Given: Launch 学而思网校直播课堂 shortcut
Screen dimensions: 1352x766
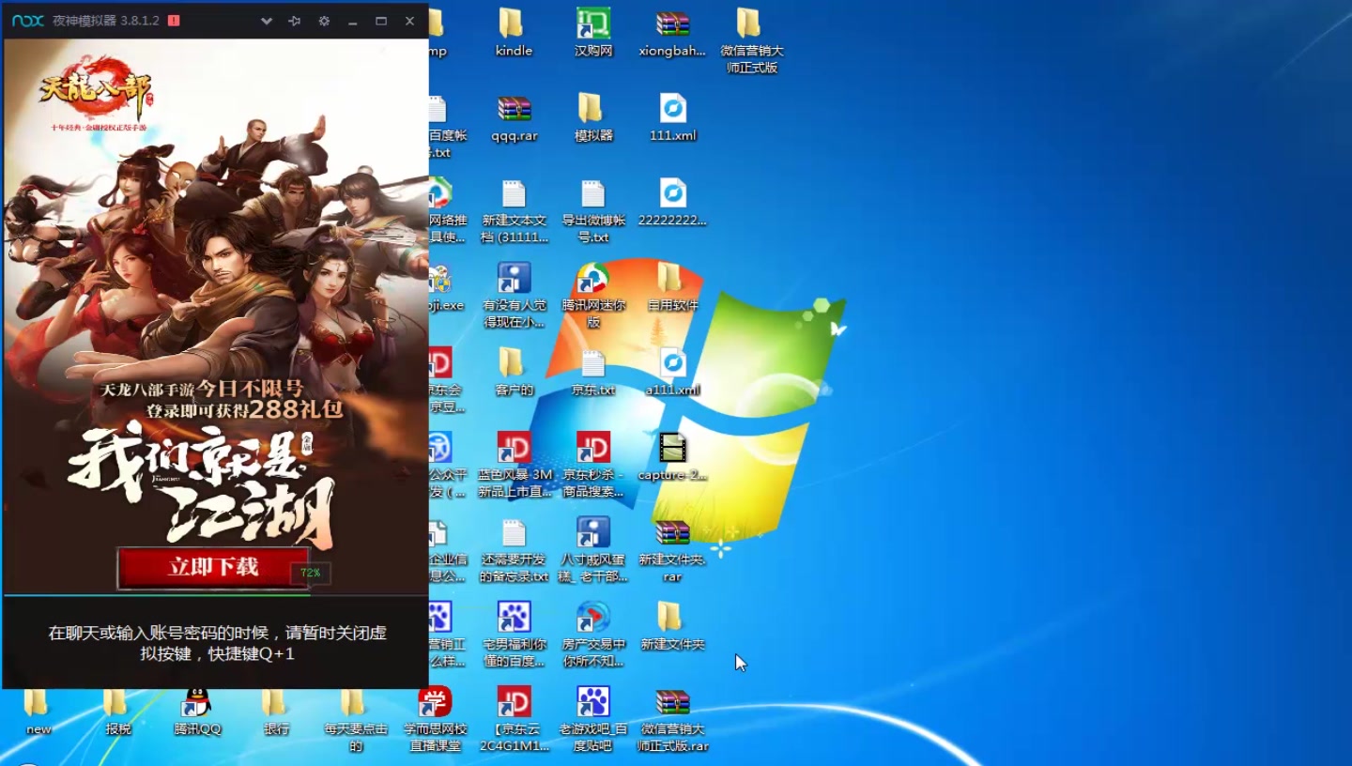Looking at the screenshot, I should (435, 719).
